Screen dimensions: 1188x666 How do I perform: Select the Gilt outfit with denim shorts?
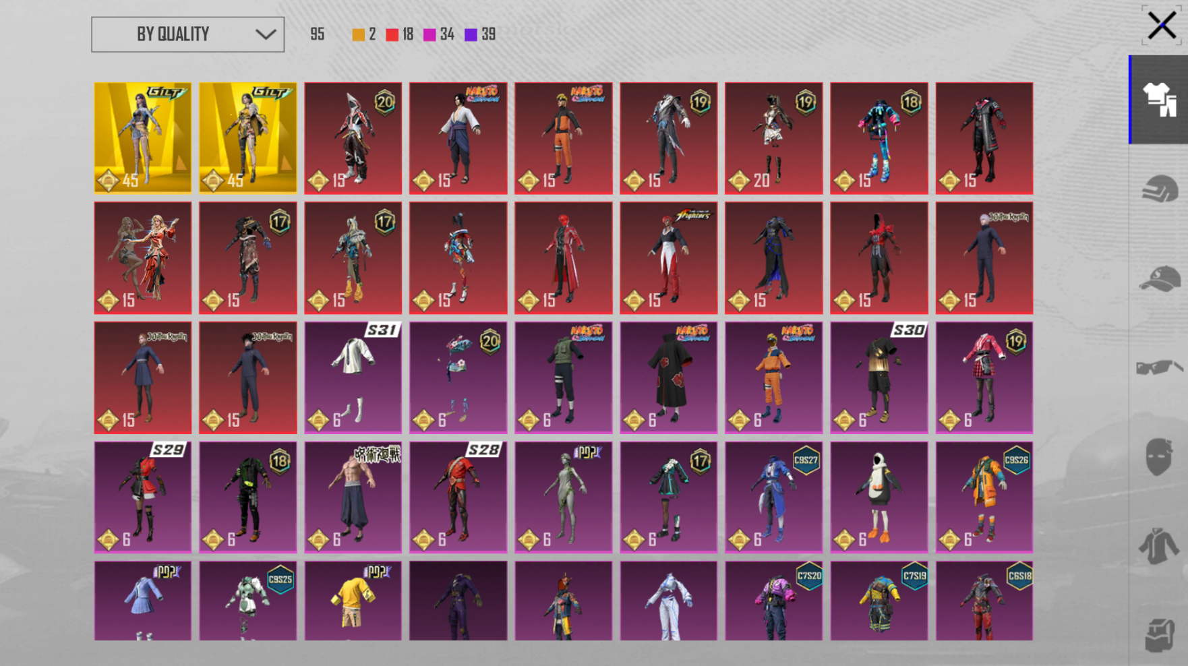(143, 138)
